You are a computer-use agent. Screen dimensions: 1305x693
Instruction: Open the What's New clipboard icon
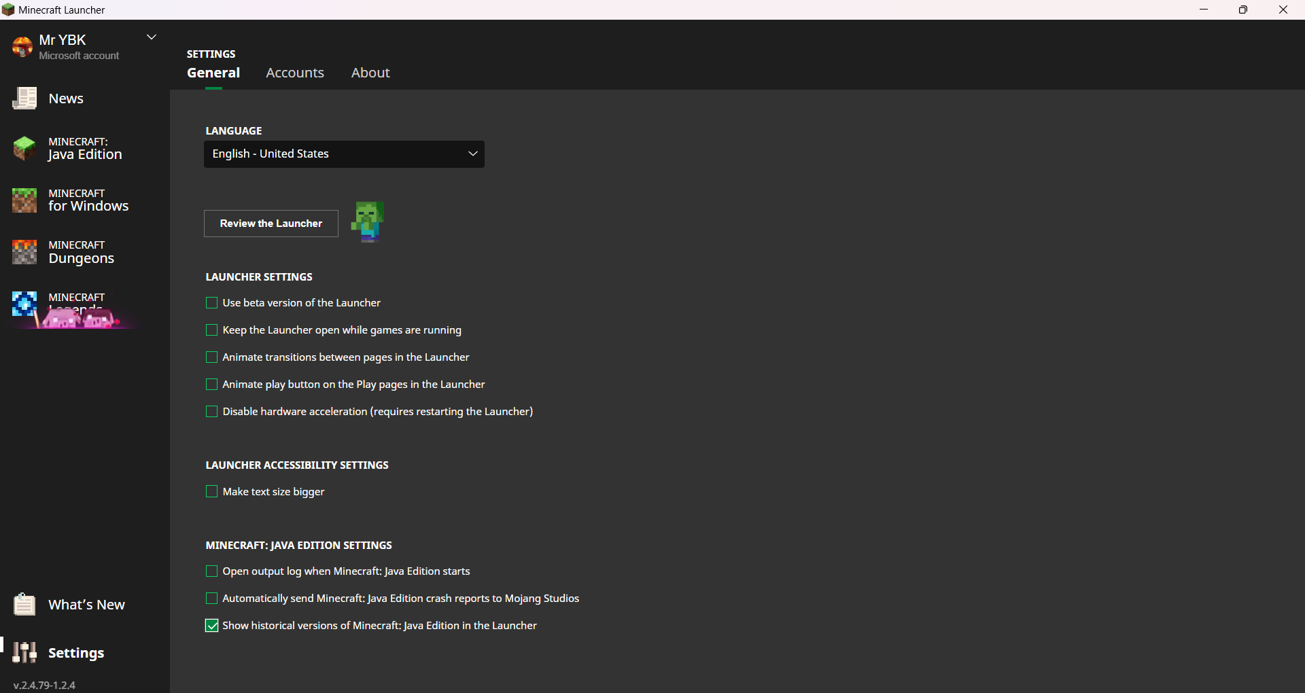tap(24, 604)
